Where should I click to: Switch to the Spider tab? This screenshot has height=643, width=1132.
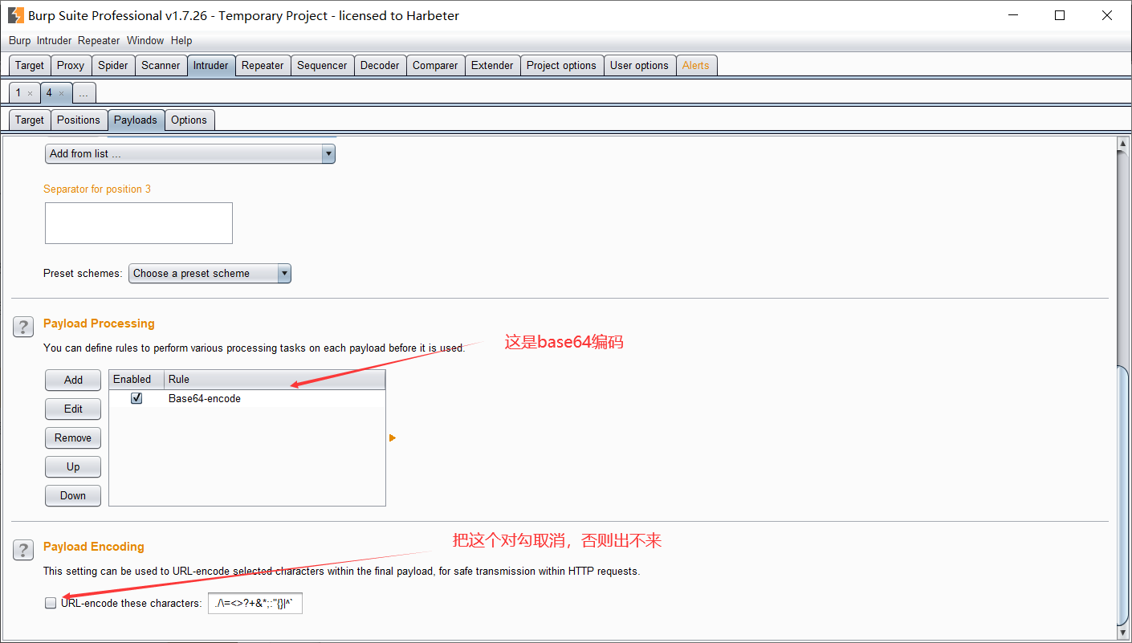click(x=113, y=65)
